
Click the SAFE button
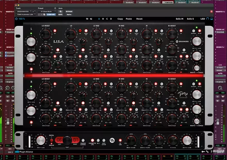tap(60, 14)
